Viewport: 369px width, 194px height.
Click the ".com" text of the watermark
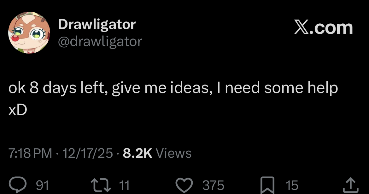point(333,28)
